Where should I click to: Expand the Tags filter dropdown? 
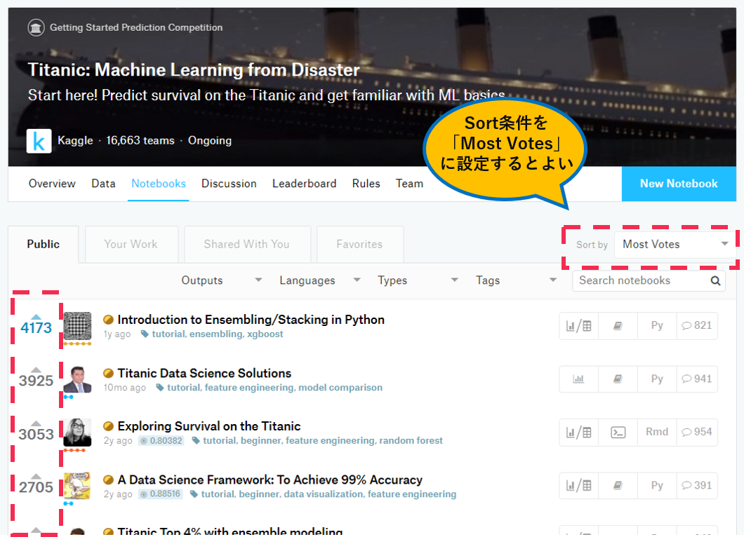[x=517, y=280]
